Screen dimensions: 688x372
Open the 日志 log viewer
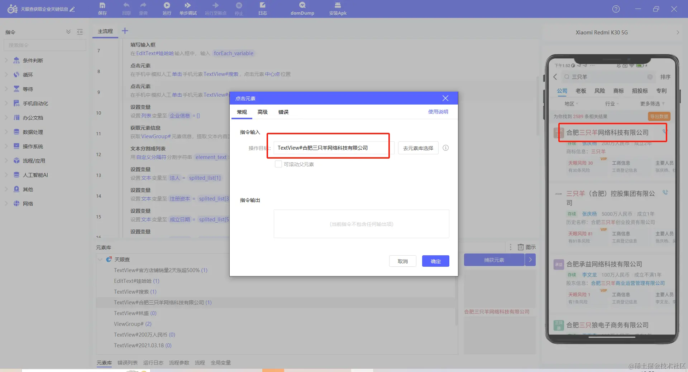pos(263,5)
